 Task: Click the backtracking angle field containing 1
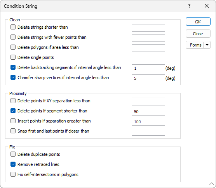click(x=148, y=68)
